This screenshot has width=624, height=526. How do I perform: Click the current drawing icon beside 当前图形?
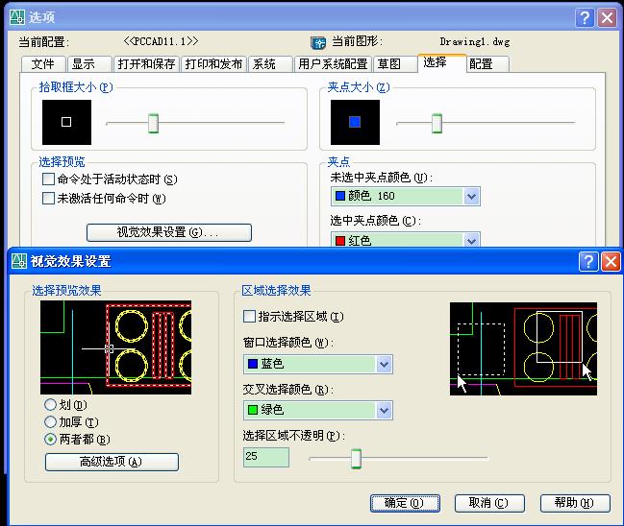click(318, 42)
